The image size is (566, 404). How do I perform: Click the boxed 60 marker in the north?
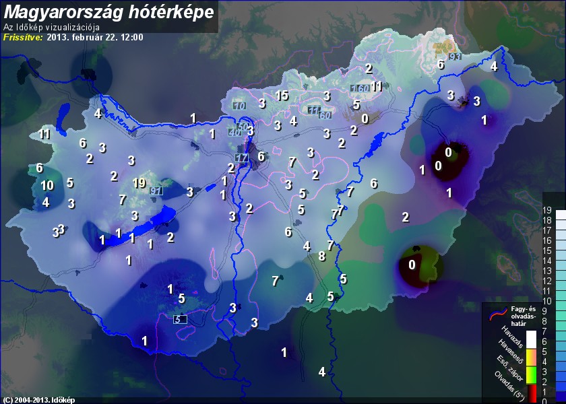click(x=325, y=115)
